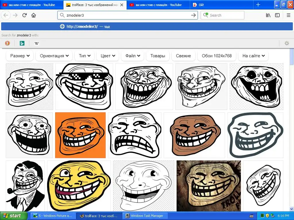Open the Windows start button
The width and height of the screenshot is (294, 220).
pos(13,216)
